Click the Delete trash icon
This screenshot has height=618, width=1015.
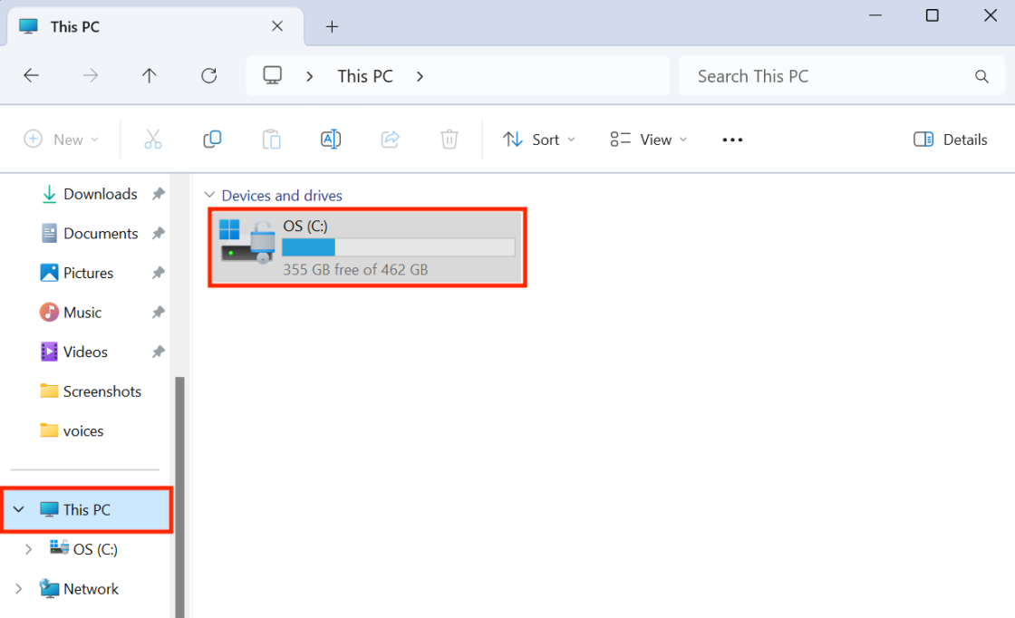(449, 139)
